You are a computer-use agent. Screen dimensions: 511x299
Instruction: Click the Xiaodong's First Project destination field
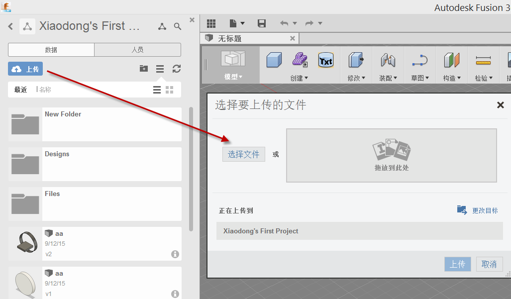point(359,231)
